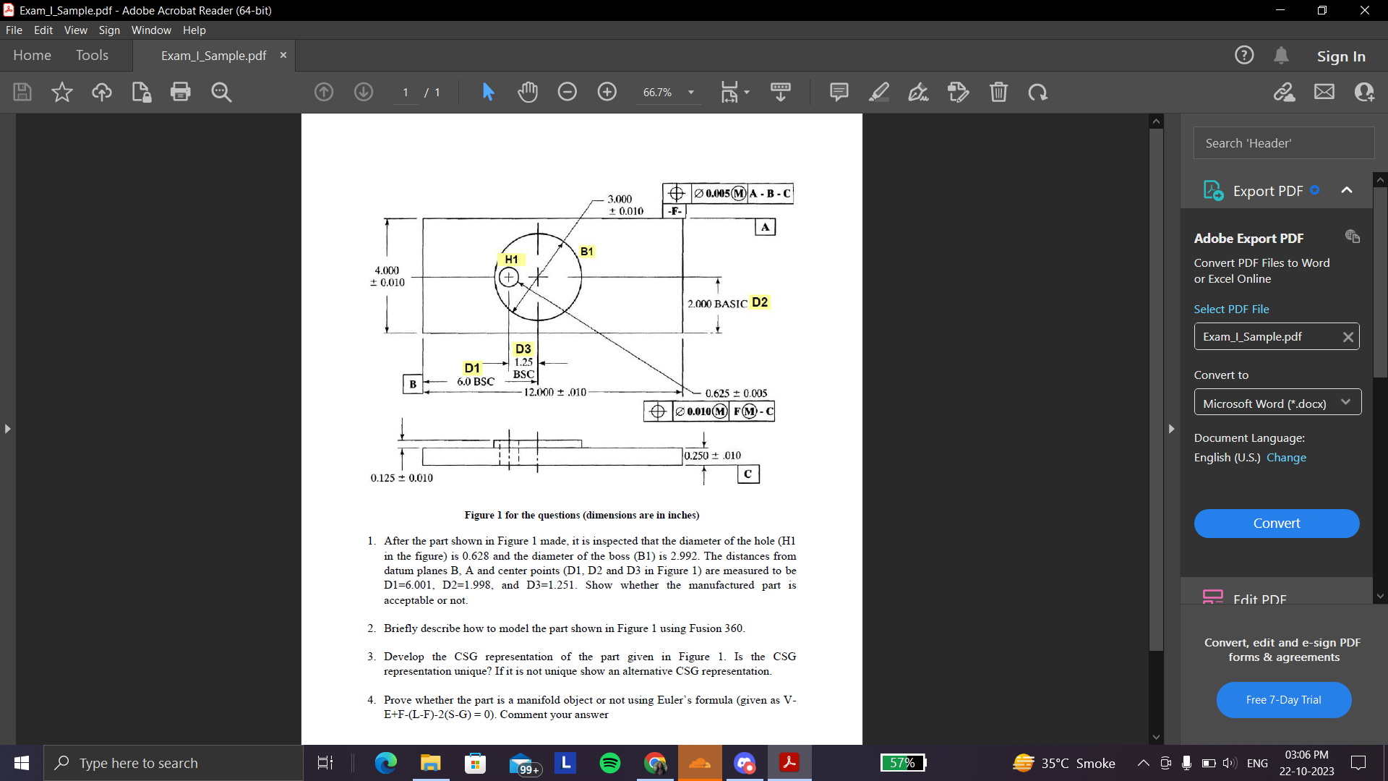The image size is (1388, 781).
Task: Collapse the Export PDF section chevron
Action: 1346,190
